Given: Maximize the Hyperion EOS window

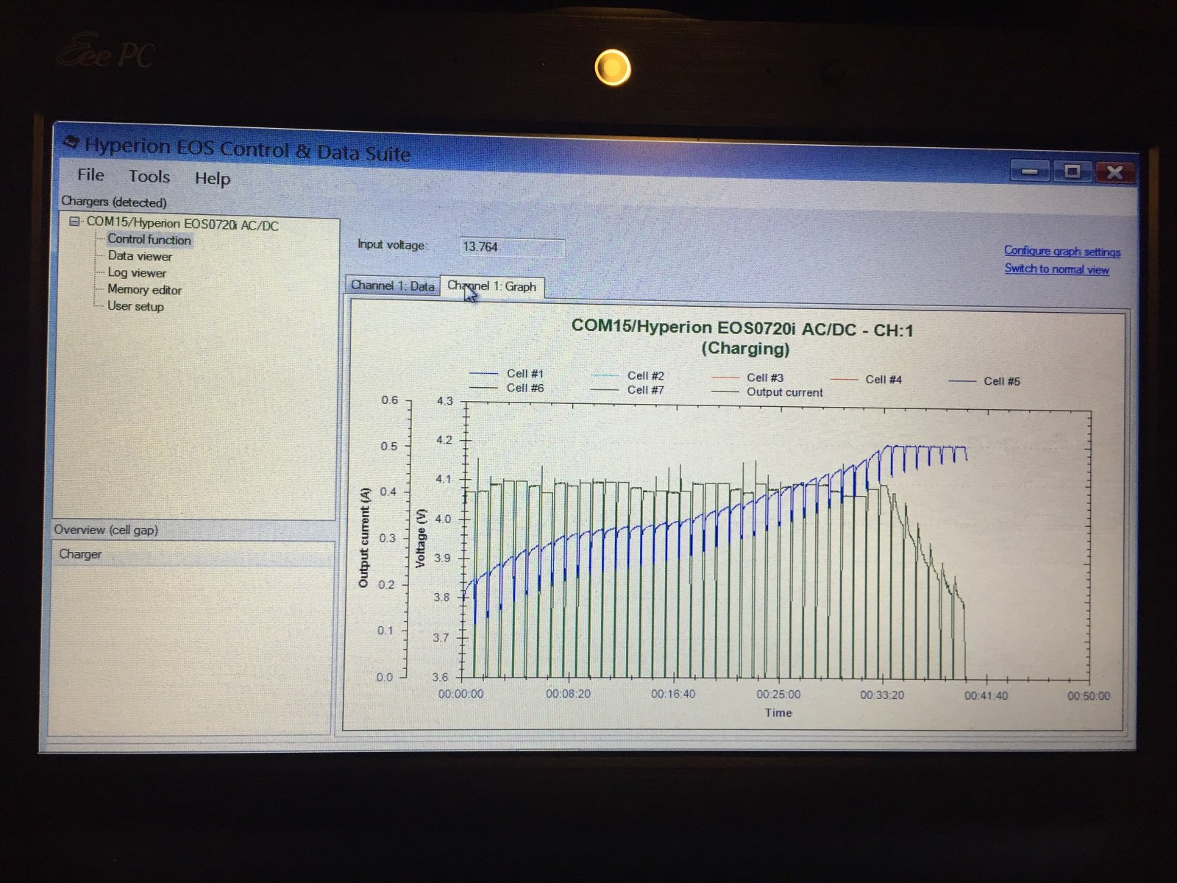Looking at the screenshot, I should pyautogui.click(x=1072, y=171).
